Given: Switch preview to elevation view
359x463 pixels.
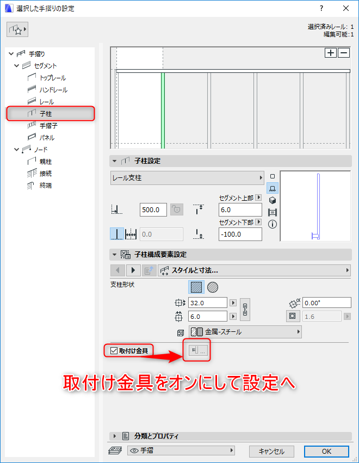Looking at the screenshot, I should [x=273, y=188].
